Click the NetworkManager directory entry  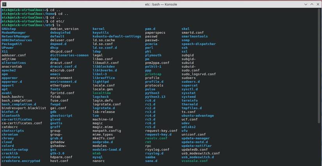[16, 36]
